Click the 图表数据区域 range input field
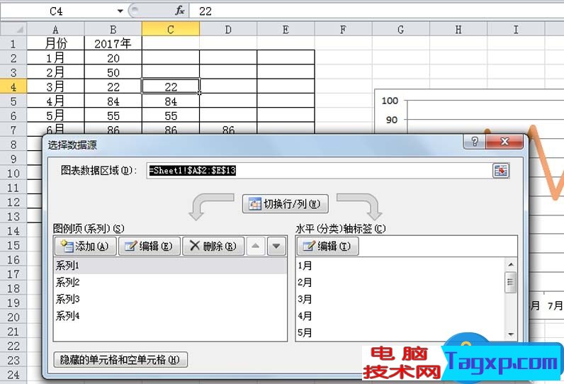564x384 pixels. pyautogui.click(x=320, y=171)
